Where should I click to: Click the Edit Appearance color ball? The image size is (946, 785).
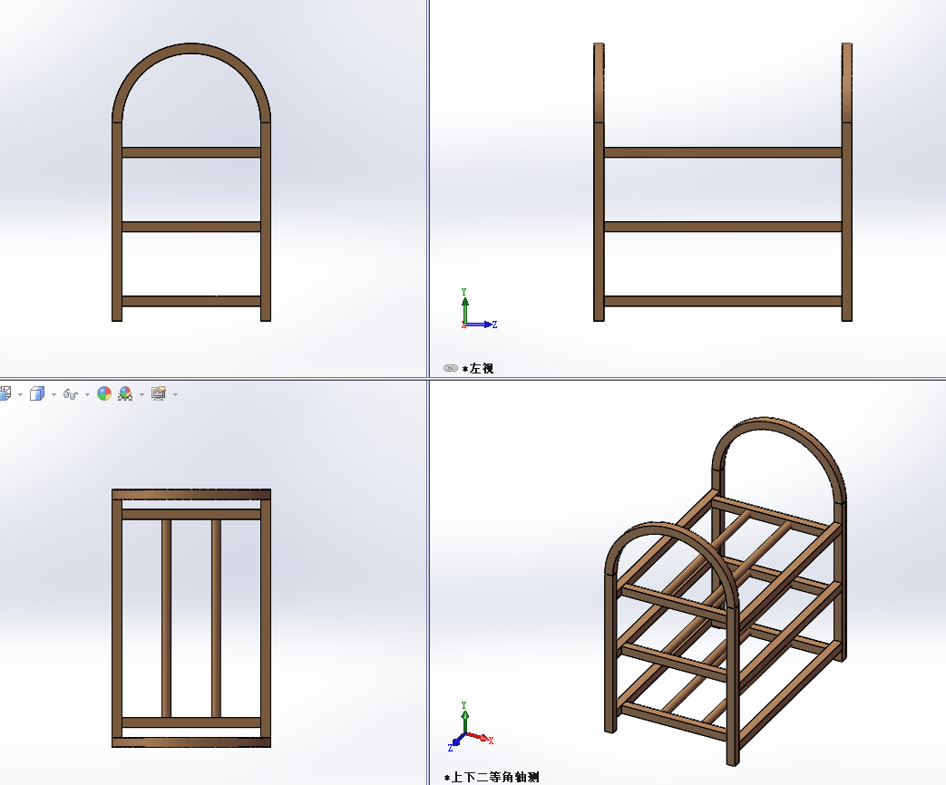click(104, 393)
